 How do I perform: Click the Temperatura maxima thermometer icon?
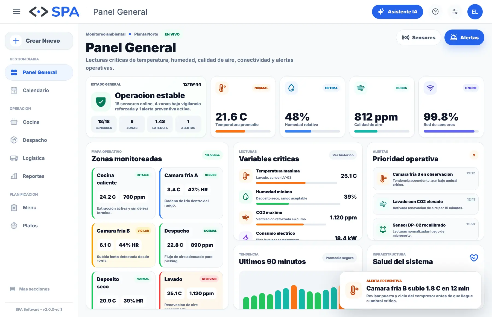point(246,176)
